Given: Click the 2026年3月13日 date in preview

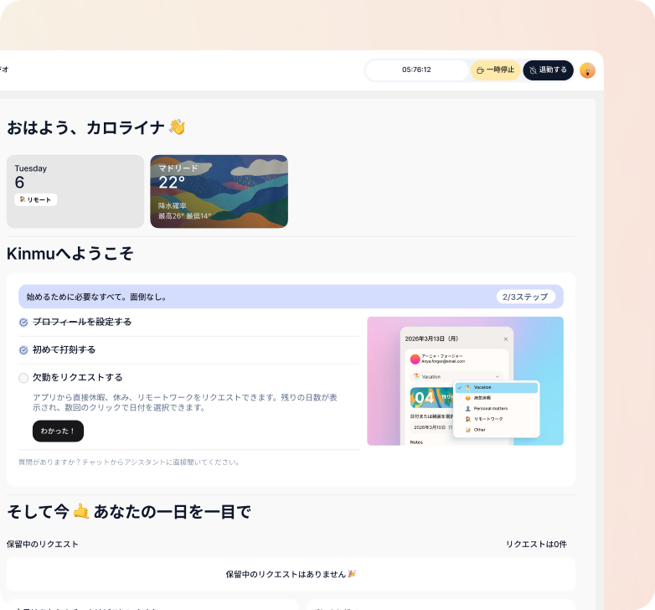Looking at the screenshot, I should pyautogui.click(x=431, y=339).
